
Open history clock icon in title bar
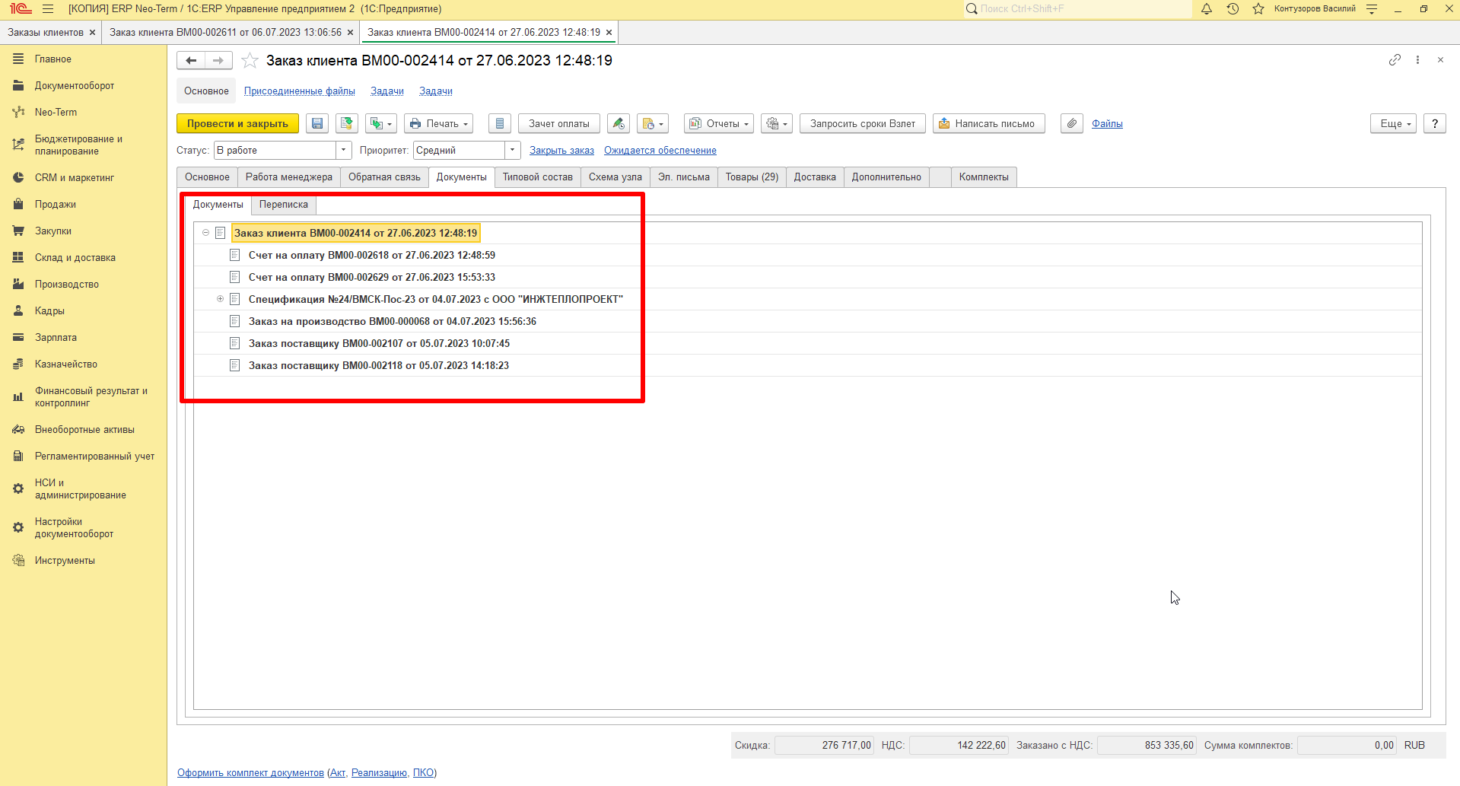[1233, 9]
